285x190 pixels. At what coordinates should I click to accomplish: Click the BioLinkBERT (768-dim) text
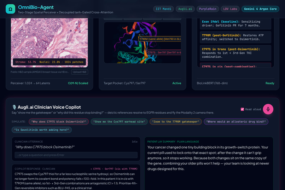212,83
